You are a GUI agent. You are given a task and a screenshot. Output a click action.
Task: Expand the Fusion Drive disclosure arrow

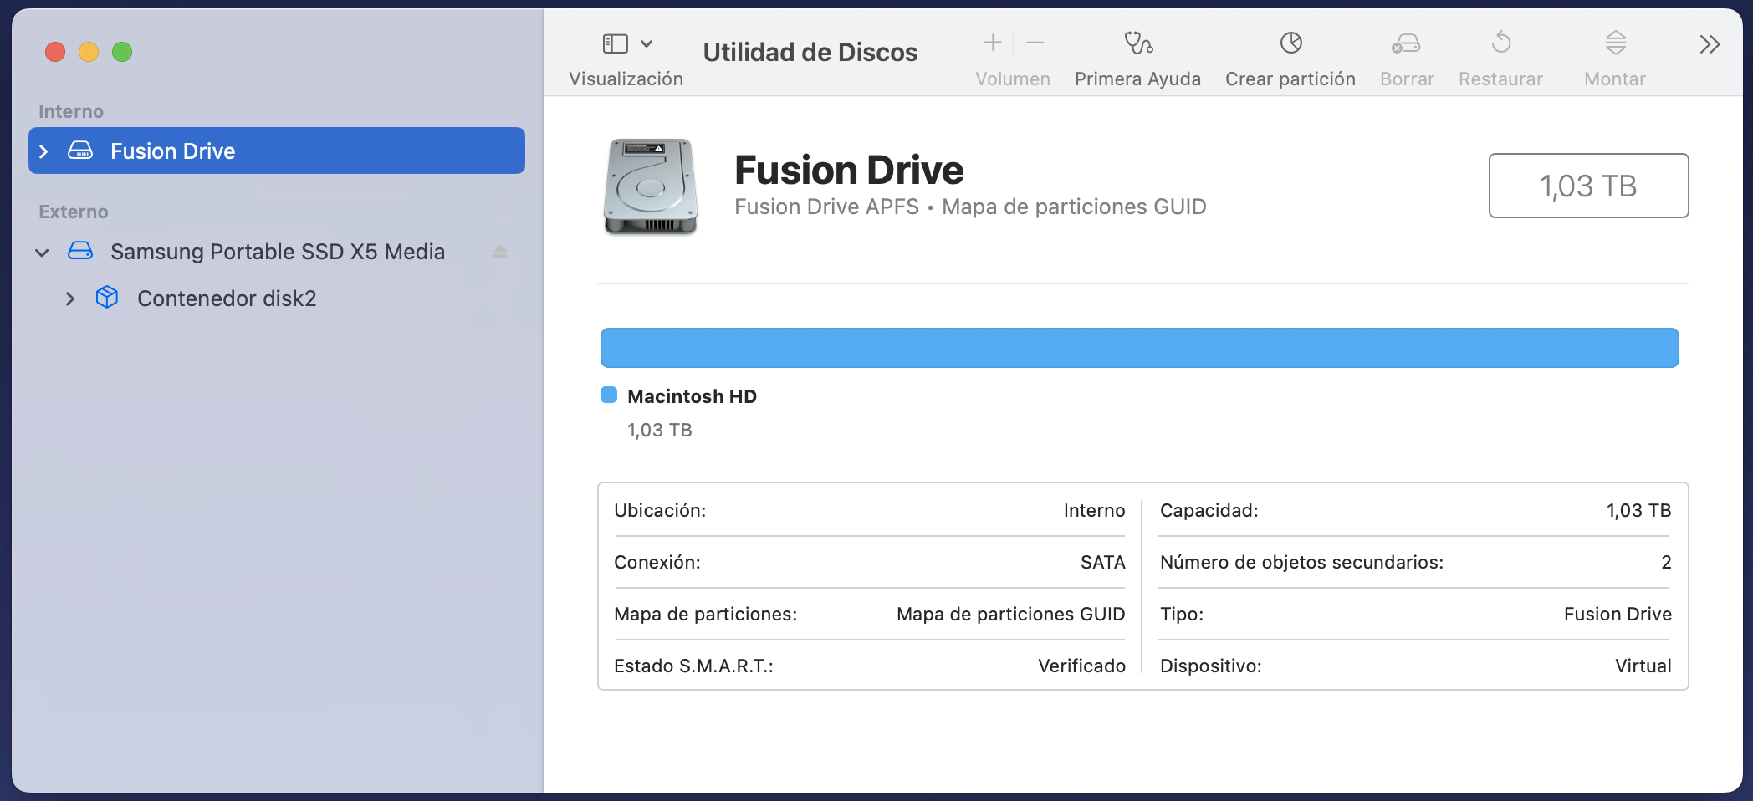coord(44,151)
